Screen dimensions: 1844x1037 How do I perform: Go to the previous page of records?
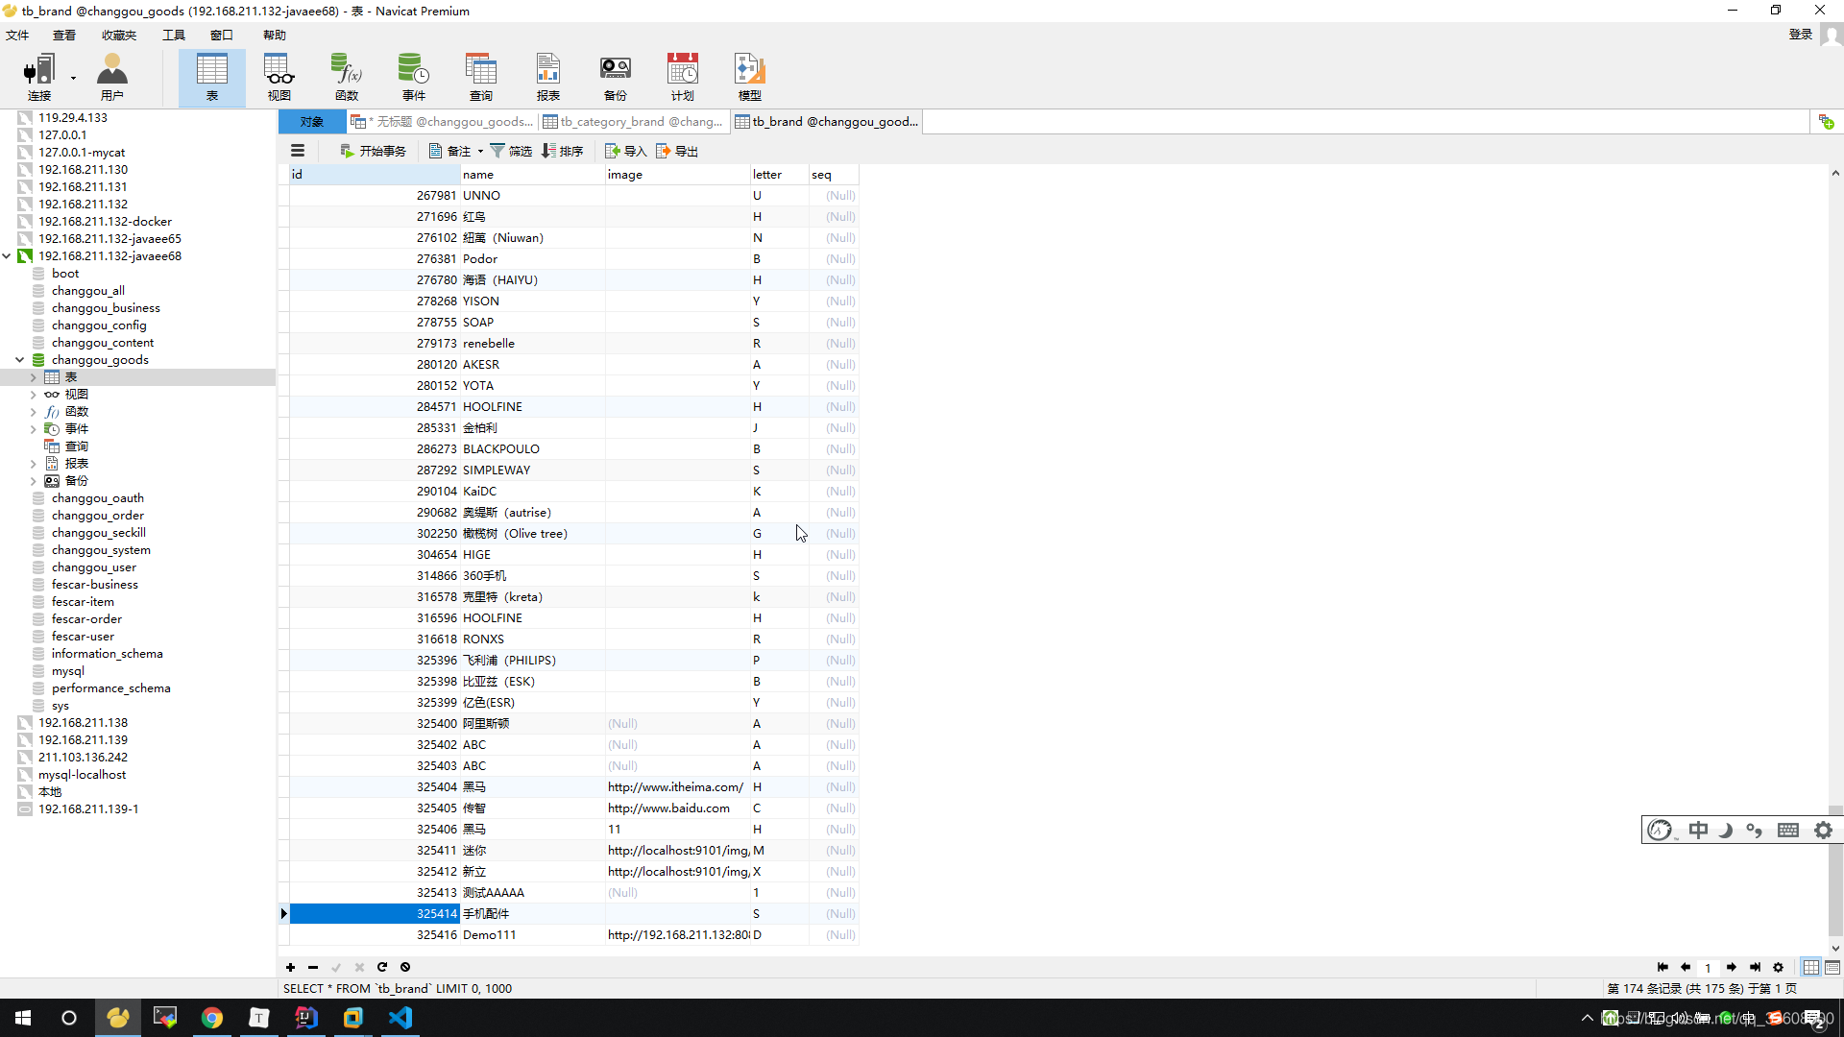tap(1686, 967)
